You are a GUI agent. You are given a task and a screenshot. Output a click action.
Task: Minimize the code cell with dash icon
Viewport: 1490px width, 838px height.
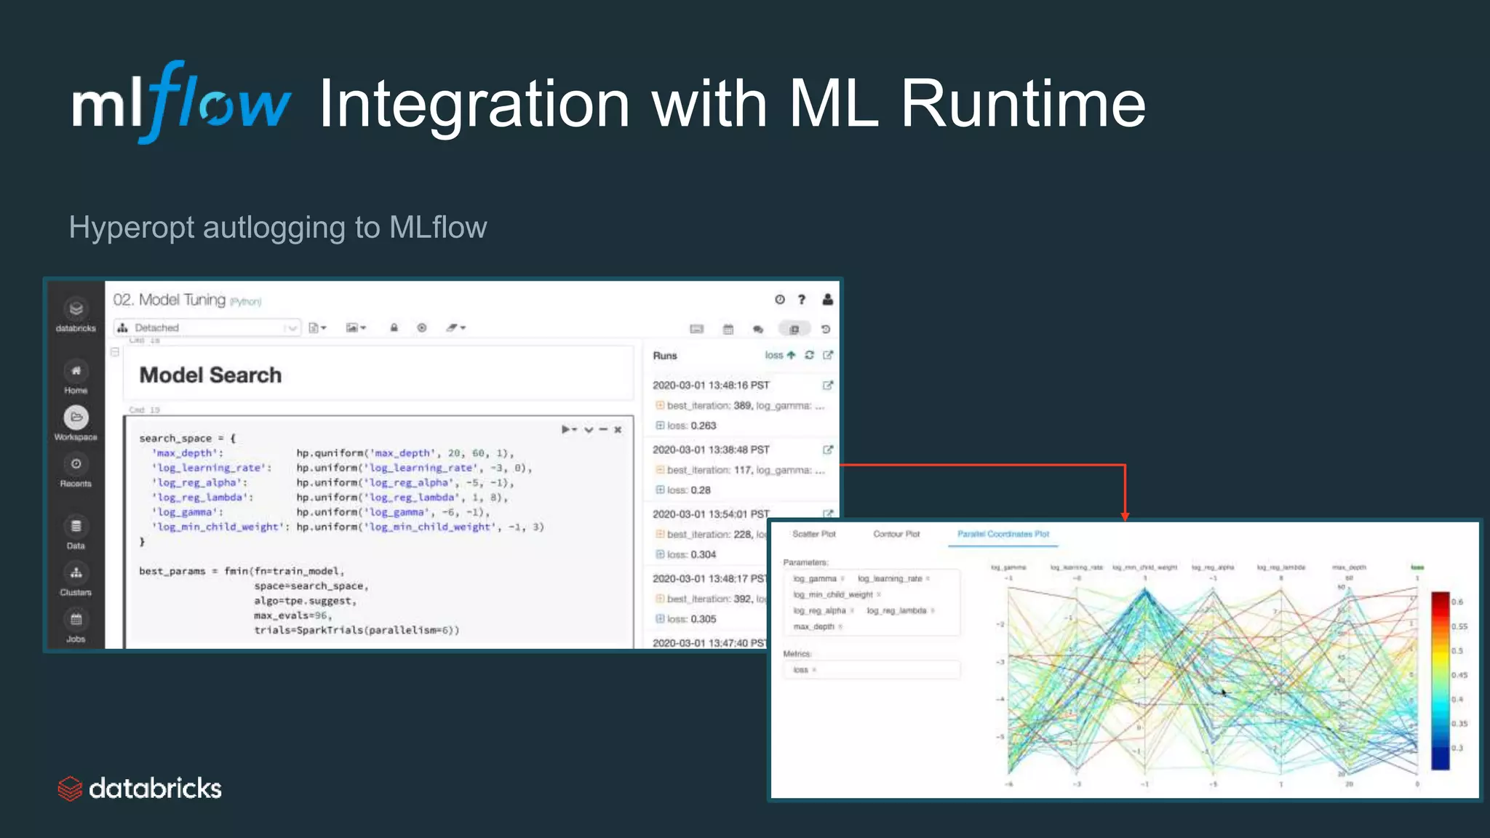[603, 430]
